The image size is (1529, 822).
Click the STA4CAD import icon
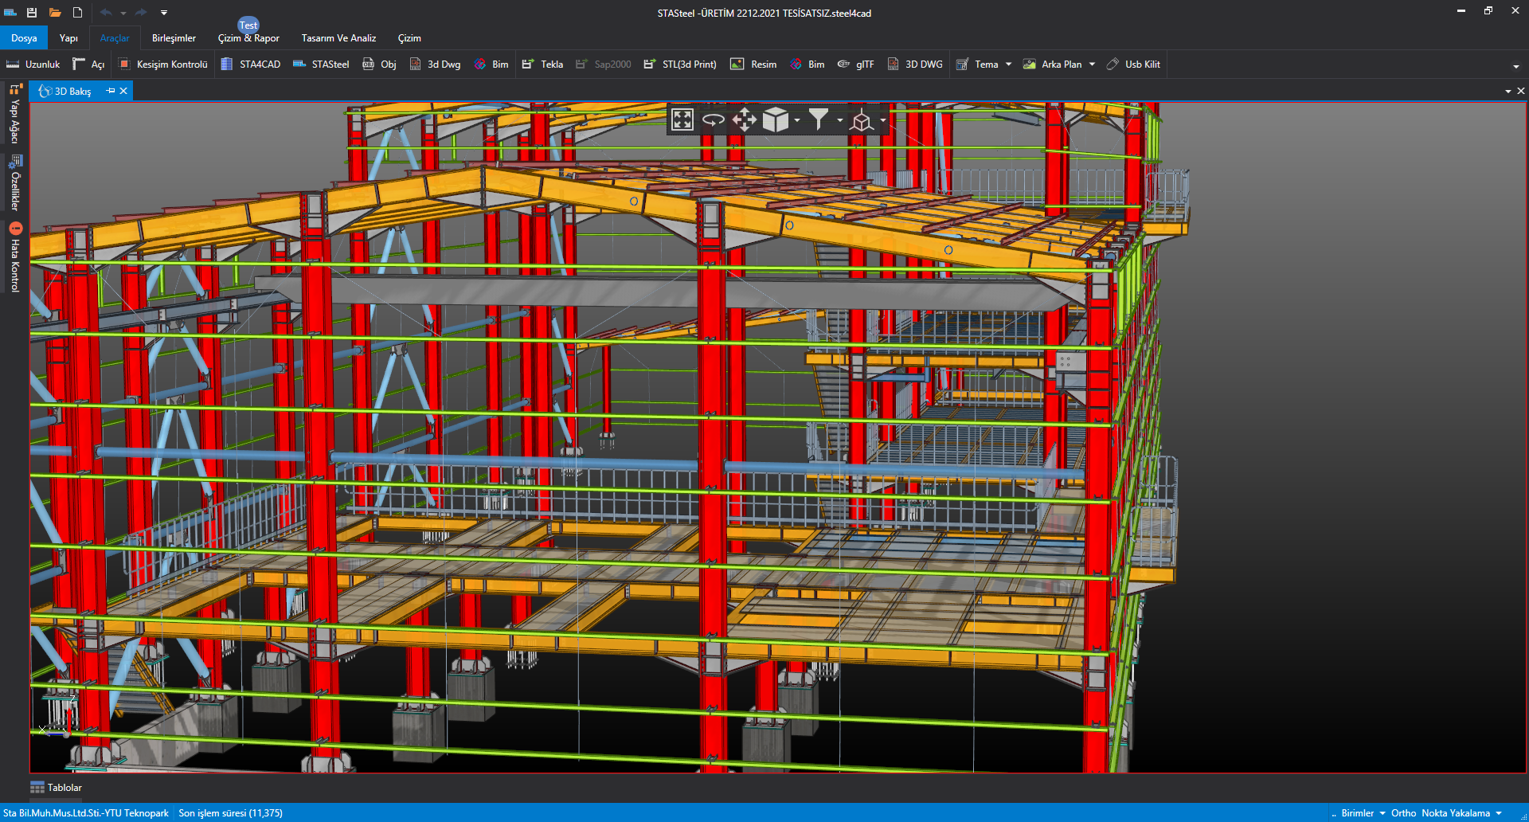click(228, 65)
